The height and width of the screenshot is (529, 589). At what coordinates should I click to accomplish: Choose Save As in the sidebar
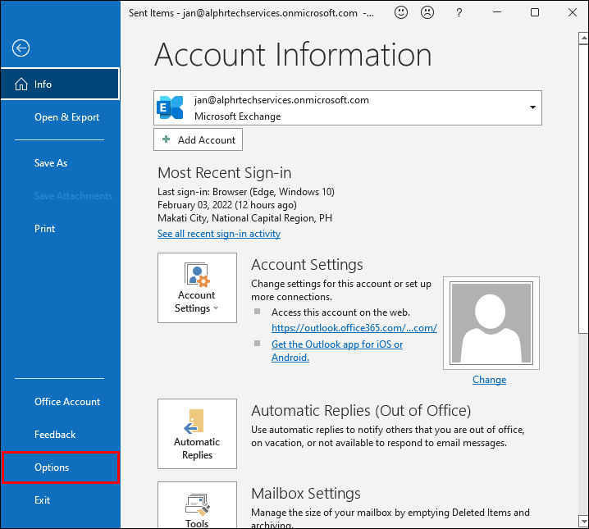(x=51, y=163)
